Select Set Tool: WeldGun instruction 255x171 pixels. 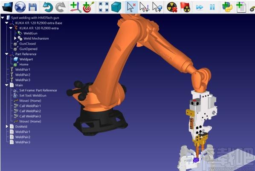(x=33, y=96)
